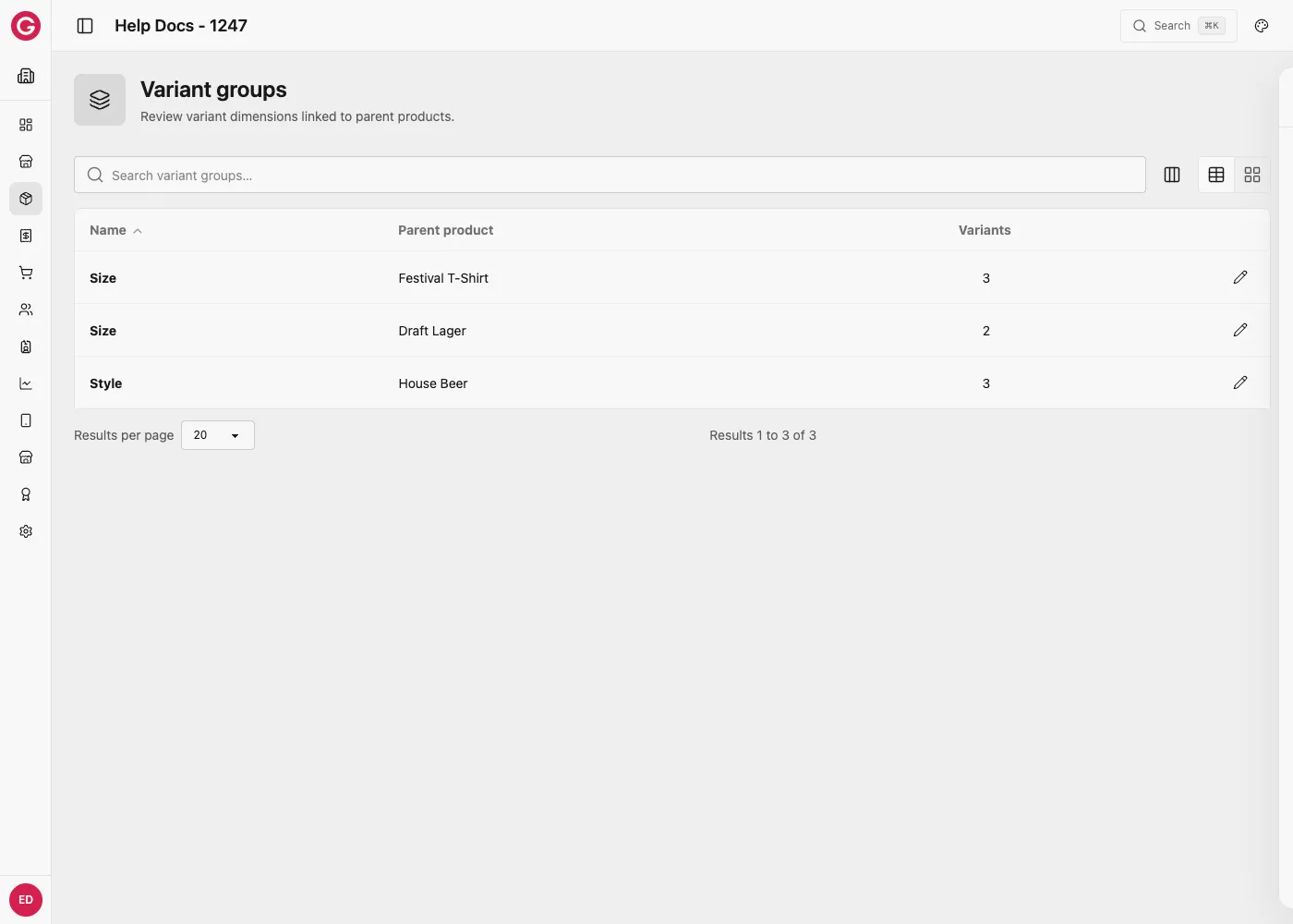Screen dimensions: 1293x924
Task: Open the upper storefront icon in sidebar
Action: click(x=26, y=162)
